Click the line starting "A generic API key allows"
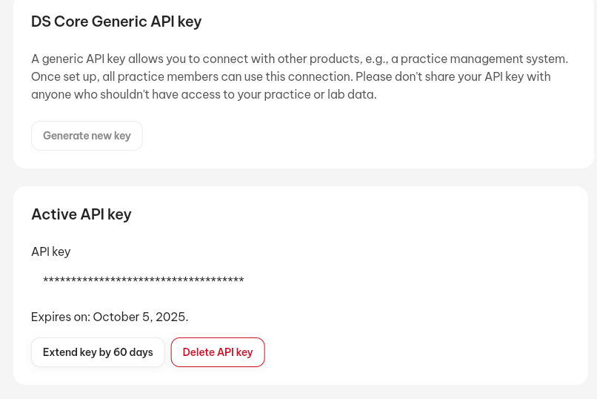Image resolution: width=597 pixels, height=399 pixels. point(222,59)
